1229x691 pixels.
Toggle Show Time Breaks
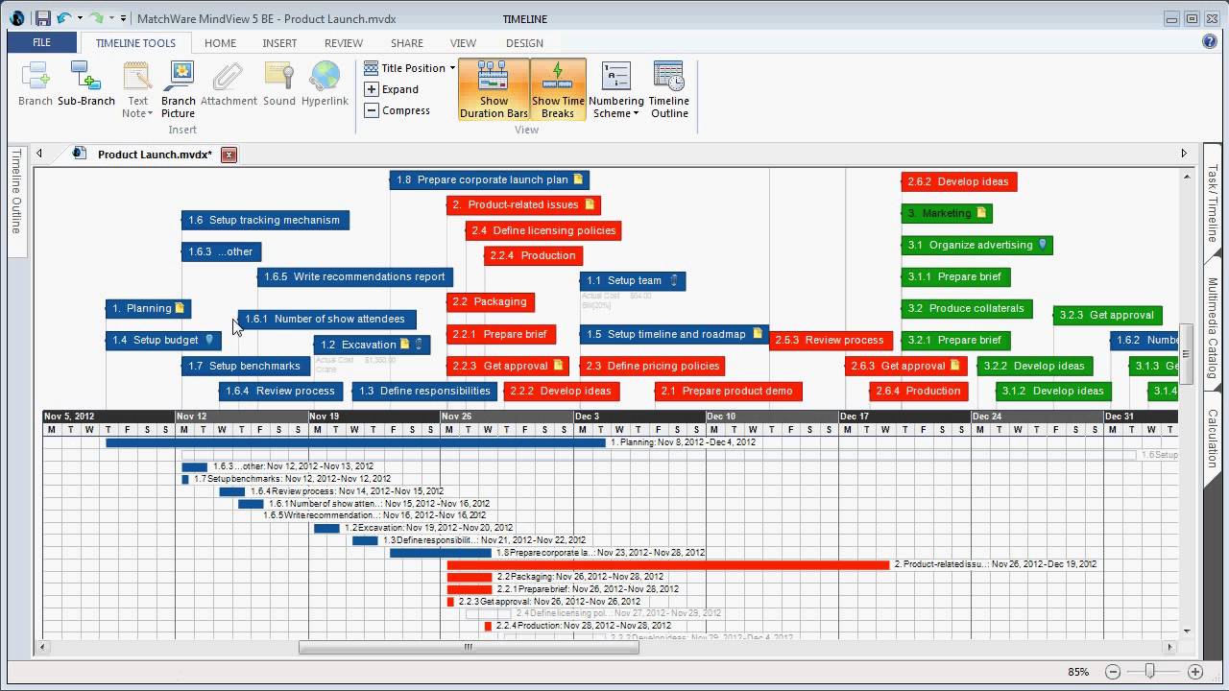558,89
